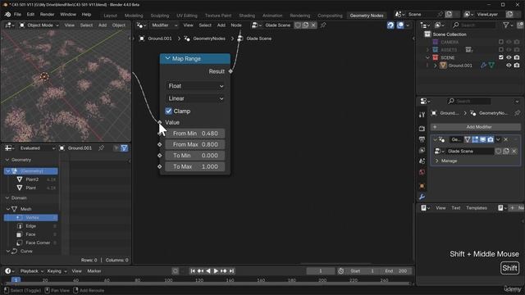The height and width of the screenshot is (295, 525).
Task: Collapse the Map Range node header
Action: click(167, 58)
